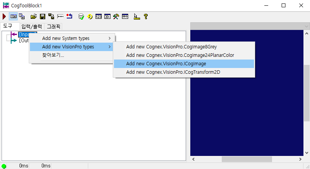Open the image display dropdown above blue area

click(x=307, y=27)
